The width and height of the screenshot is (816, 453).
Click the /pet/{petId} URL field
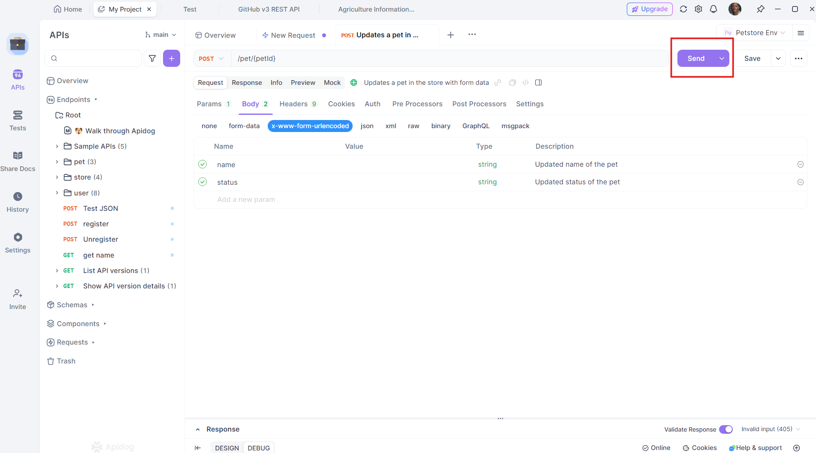(x=450, y=58)
